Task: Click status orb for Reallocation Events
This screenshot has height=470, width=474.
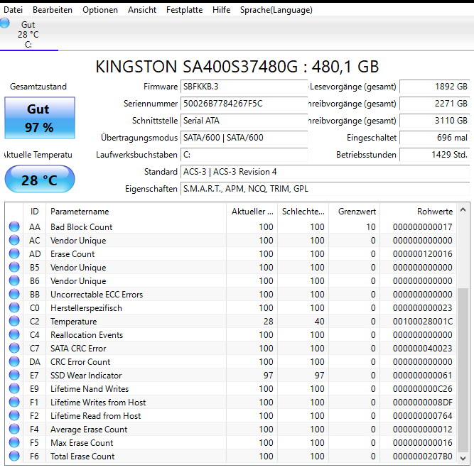Action: click(14, 334)
